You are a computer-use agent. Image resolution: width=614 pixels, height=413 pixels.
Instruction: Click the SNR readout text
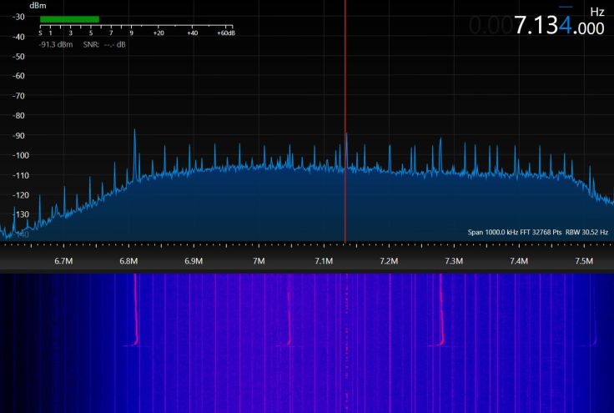(103, 43)
